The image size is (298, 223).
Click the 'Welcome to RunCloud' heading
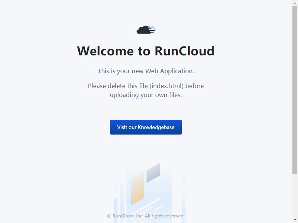[x=146, y=51]
